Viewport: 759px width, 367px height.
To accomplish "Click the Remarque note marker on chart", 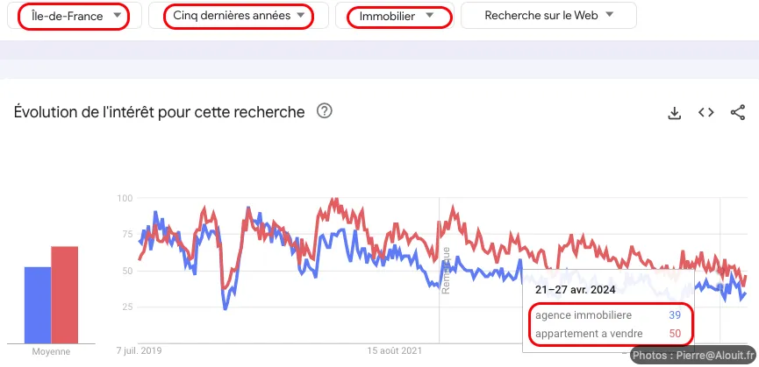I will pyautogui.click(x=446, y=270).
